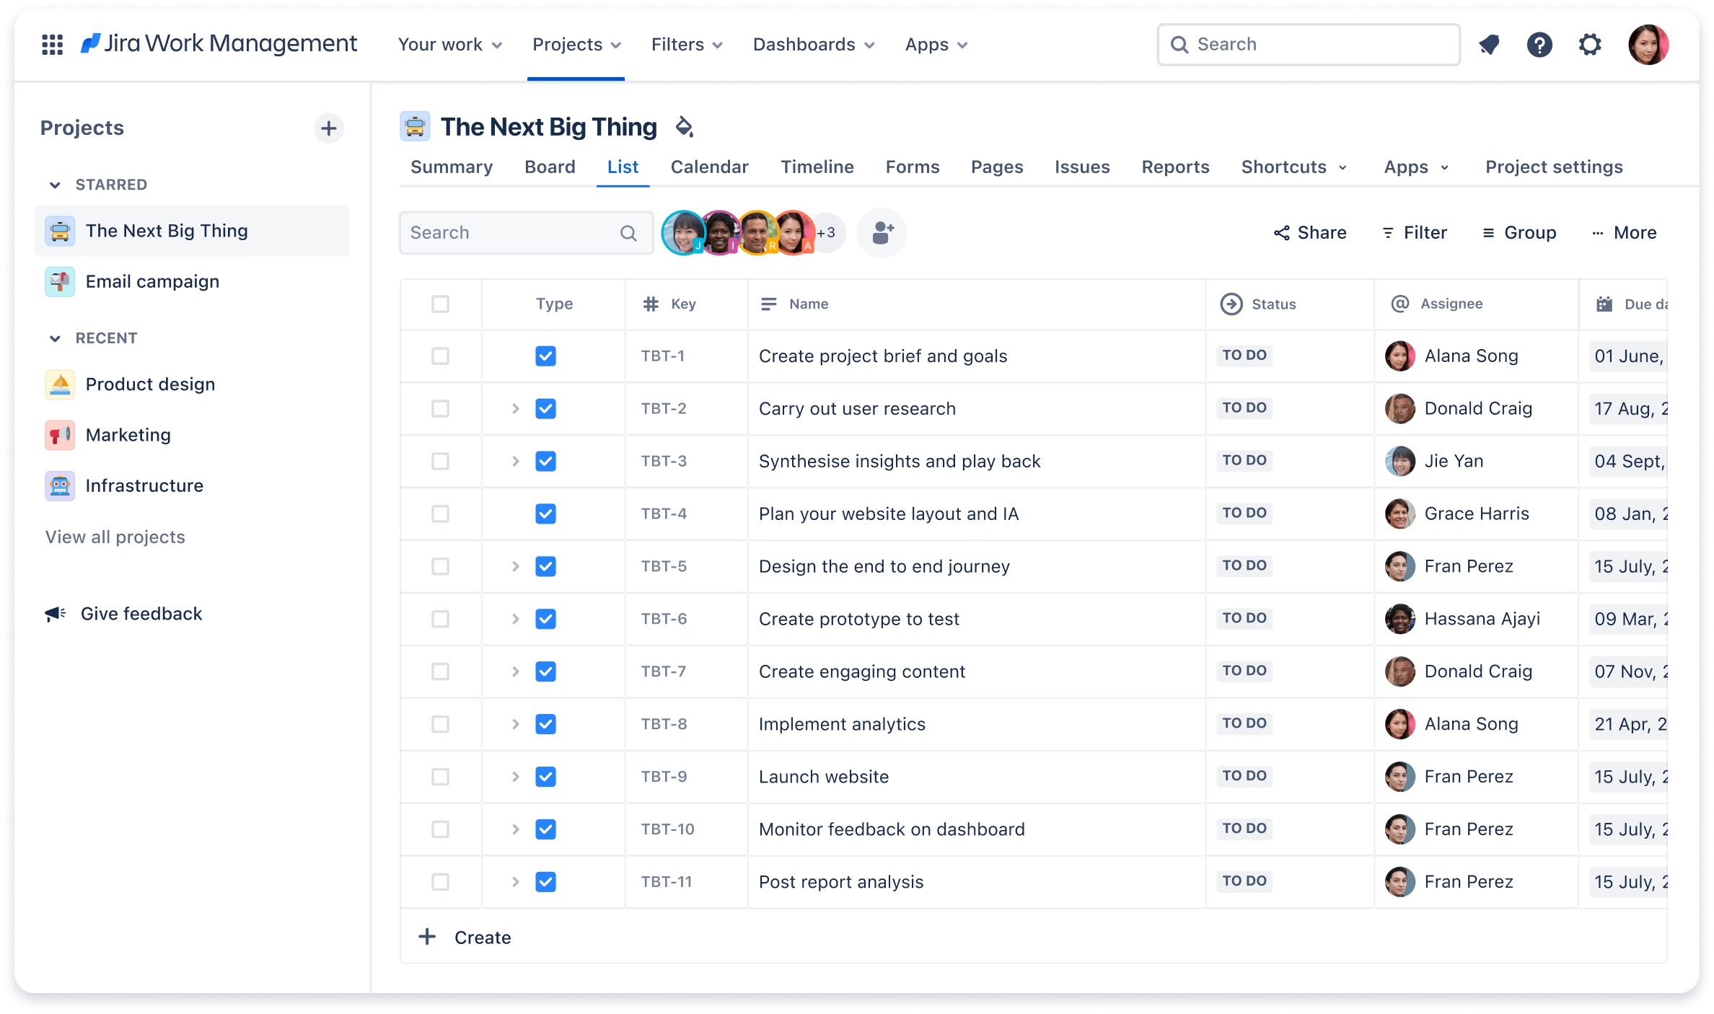Click the help question mark icon
Image resolution: width=1714 pixels, height=1014 pixels.
click(1542, 43)
